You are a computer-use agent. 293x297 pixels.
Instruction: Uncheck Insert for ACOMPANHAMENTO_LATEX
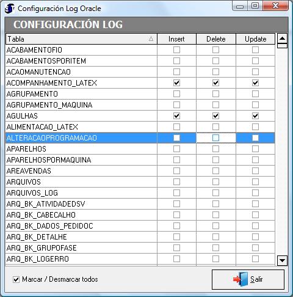click(x=176, y=83)
